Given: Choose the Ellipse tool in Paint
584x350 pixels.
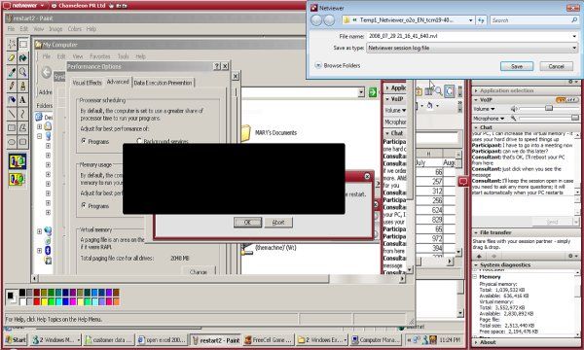Looking at the screenshot, I should [12, 142].
